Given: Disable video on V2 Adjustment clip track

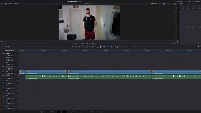Looking at the screenshot, I should pyautogui.click(x=12, y=69).
